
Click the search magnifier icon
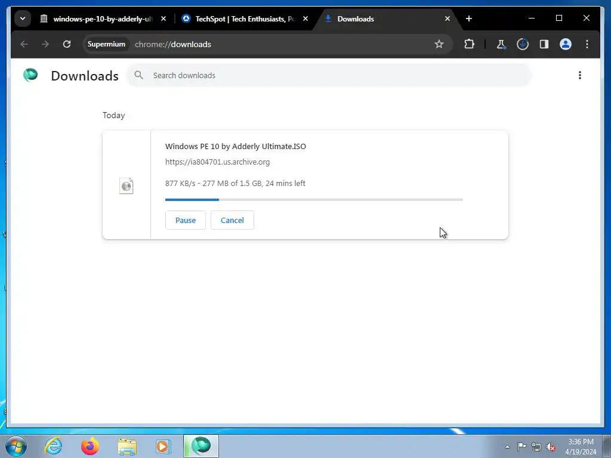(138, 75)
